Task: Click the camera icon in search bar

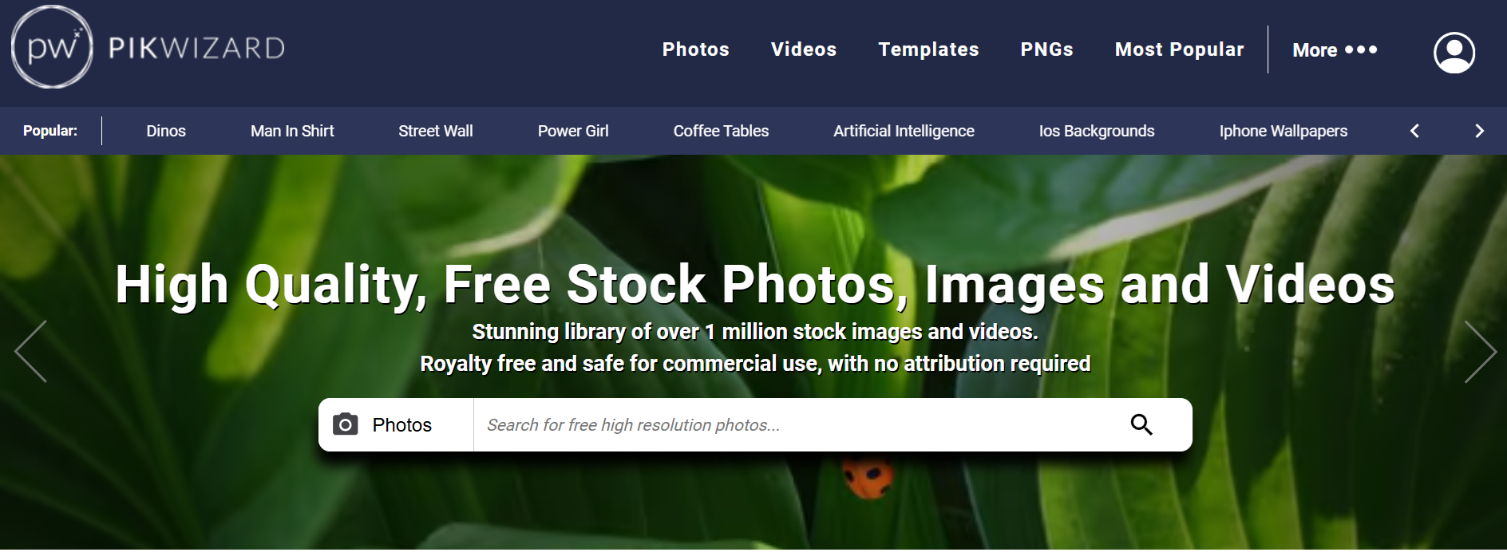Action: 345,424
